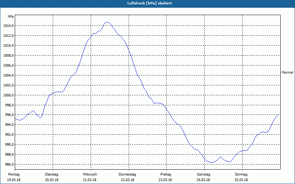This screenshot has width=295, height=184.
Task: Click the 'Montag' day label
Action: (14, 174)
